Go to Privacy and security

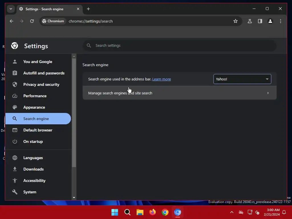click(x=38, y=84)
